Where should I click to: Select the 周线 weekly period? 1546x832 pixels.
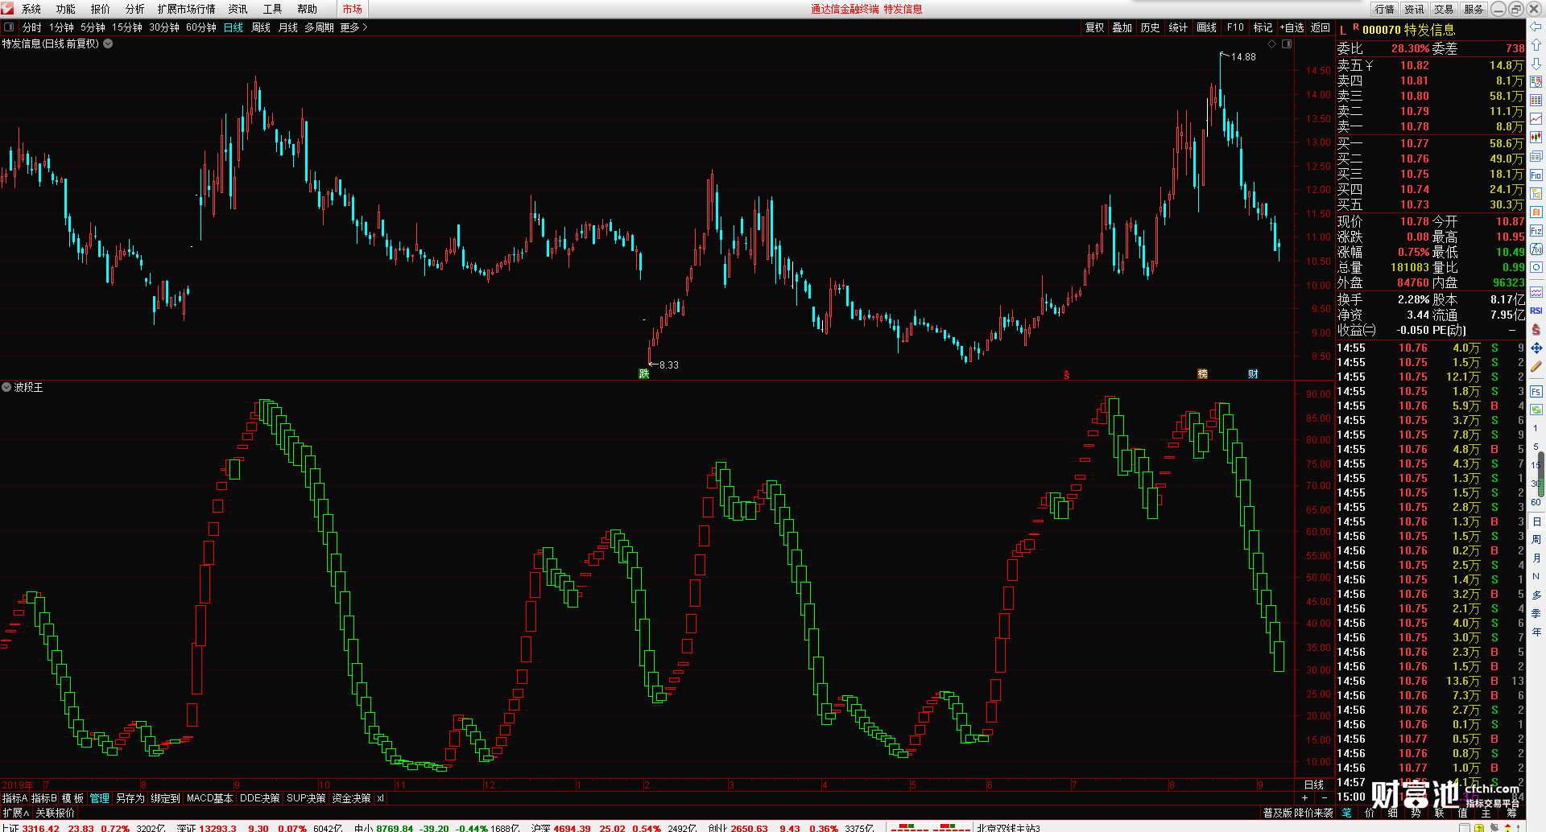coord(261,27)
